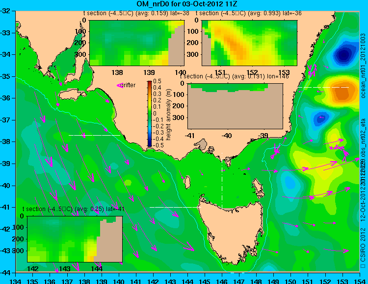
Task: Click the white dashed section line at lon 146
Action: [x=222, y=180]
